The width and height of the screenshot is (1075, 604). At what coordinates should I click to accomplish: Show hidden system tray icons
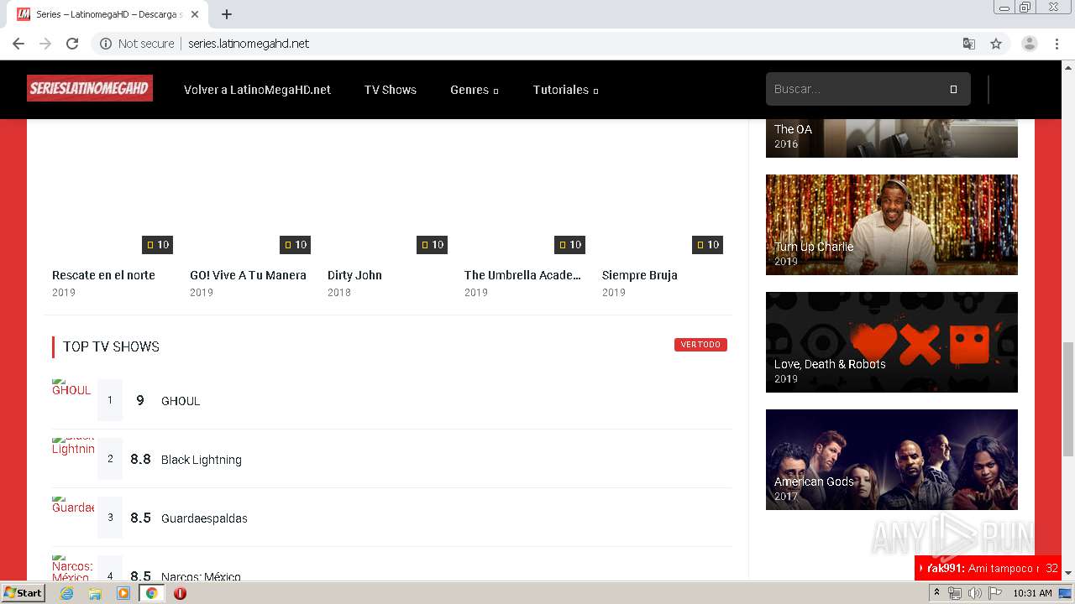(x=937, y=593)
